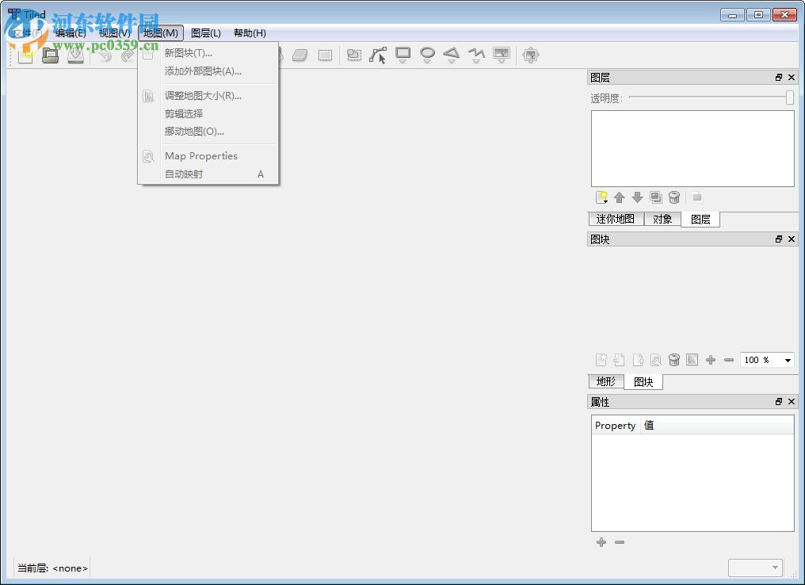Select the Eraser tool
The image size is (805, 585).
coord(299,55)
